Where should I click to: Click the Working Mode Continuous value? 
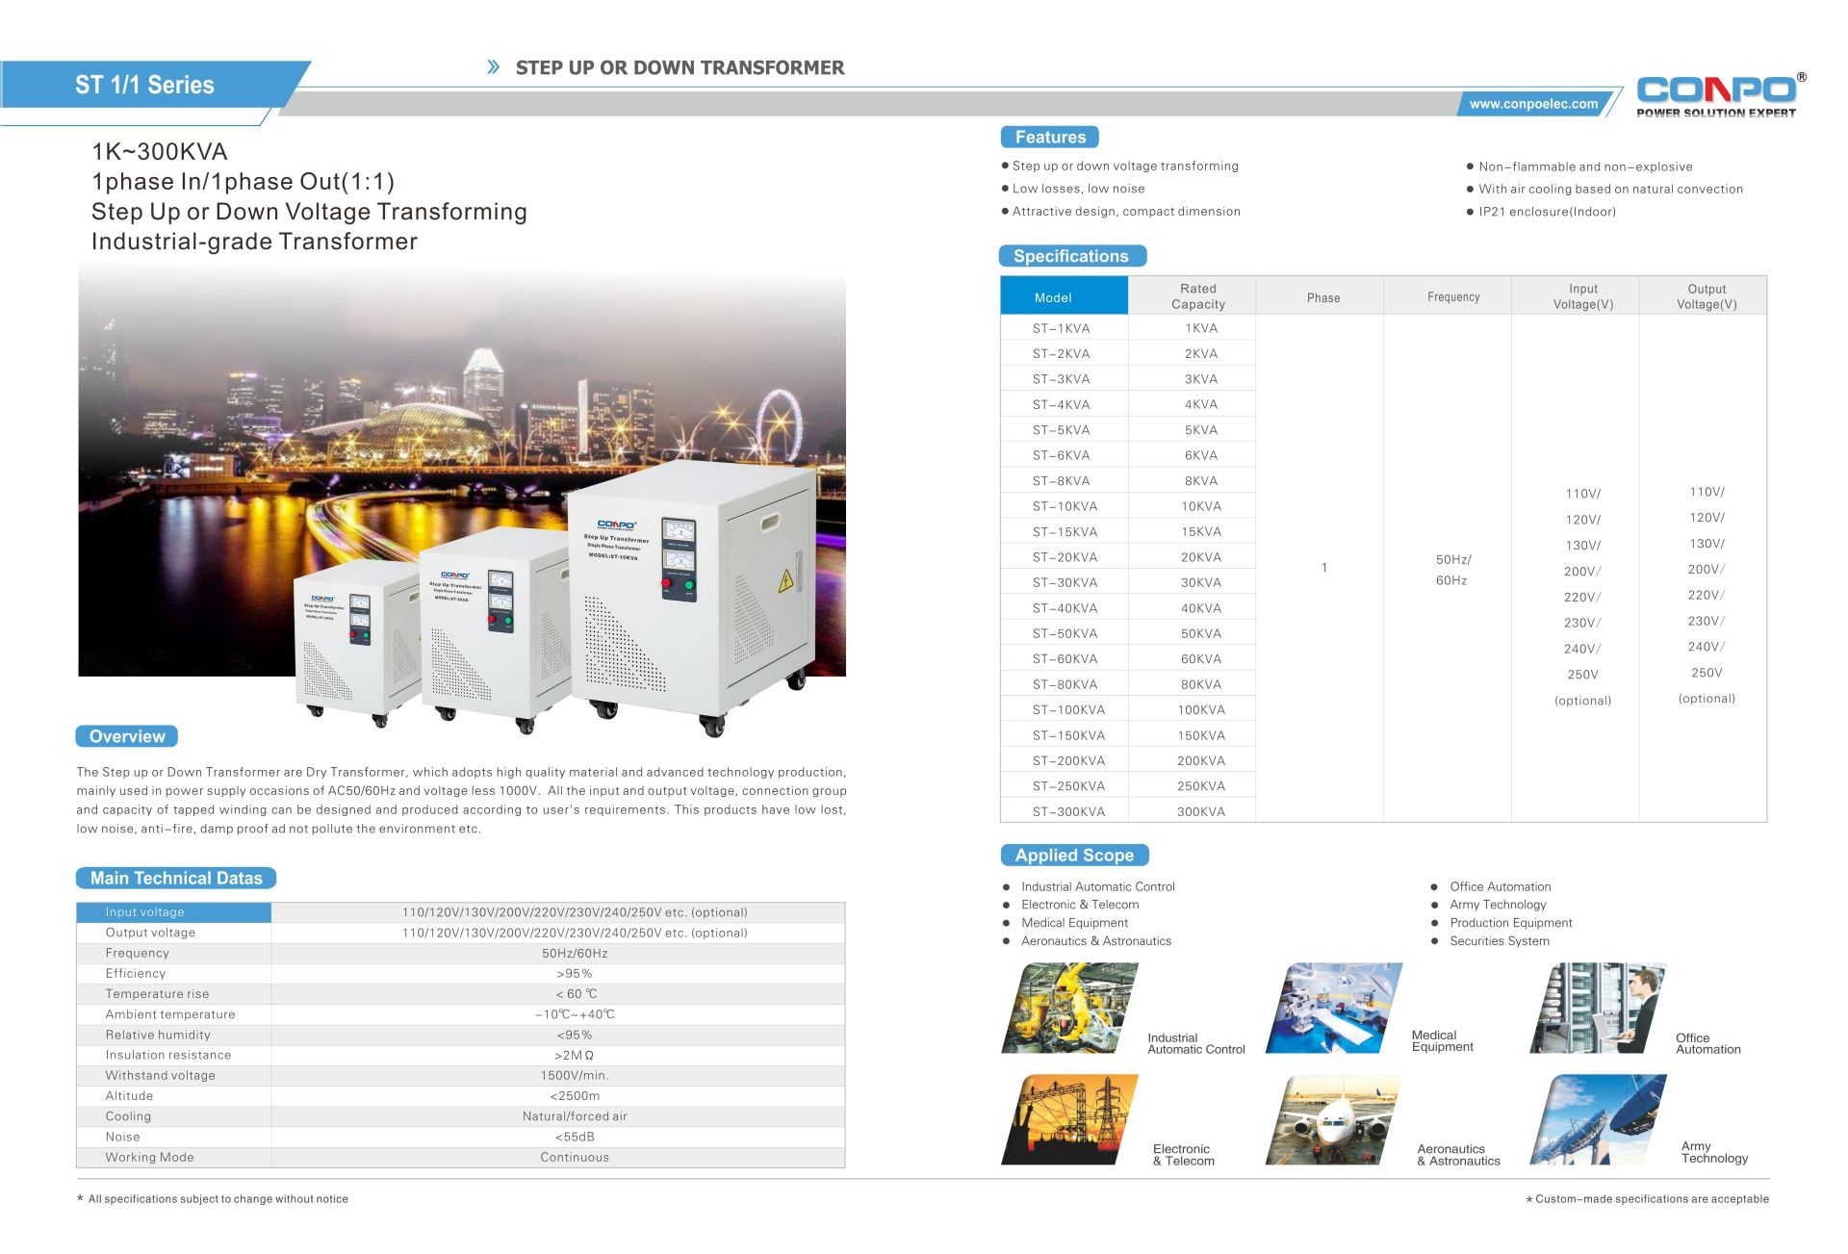click(575, 1158)
